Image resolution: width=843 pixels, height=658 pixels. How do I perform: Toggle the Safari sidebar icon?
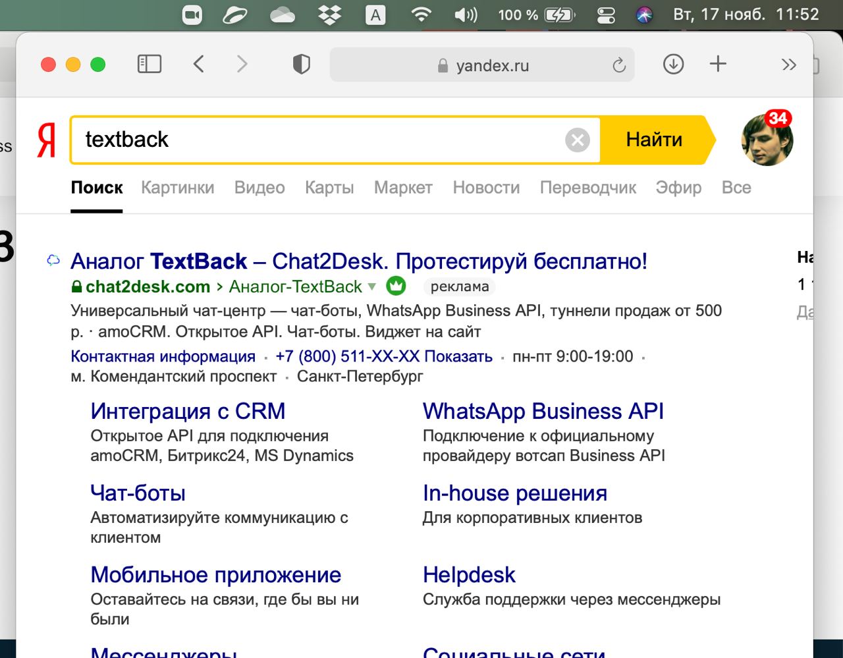pos(150,64)
